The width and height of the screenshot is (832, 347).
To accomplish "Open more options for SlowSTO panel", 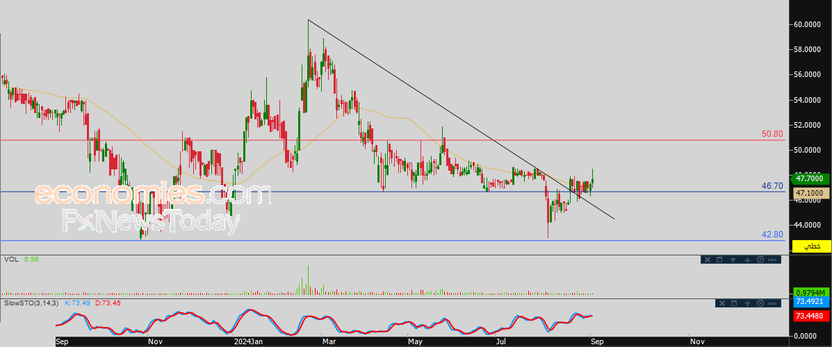I will click(x=773, y=303).
